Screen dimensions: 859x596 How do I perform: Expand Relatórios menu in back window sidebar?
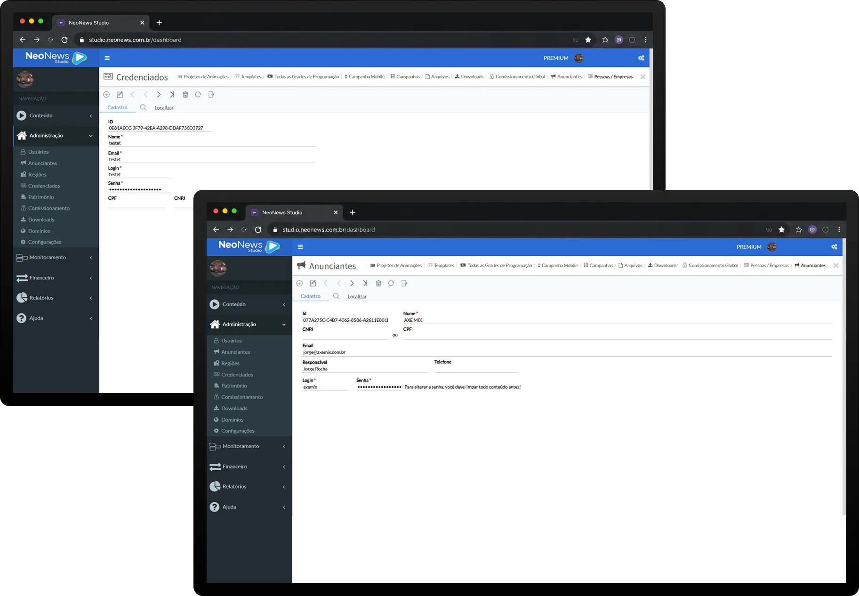coord(56,298)
